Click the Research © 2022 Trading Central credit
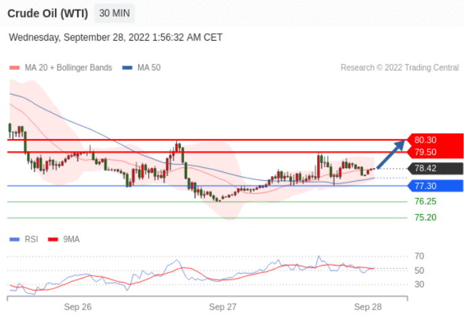 400,68
